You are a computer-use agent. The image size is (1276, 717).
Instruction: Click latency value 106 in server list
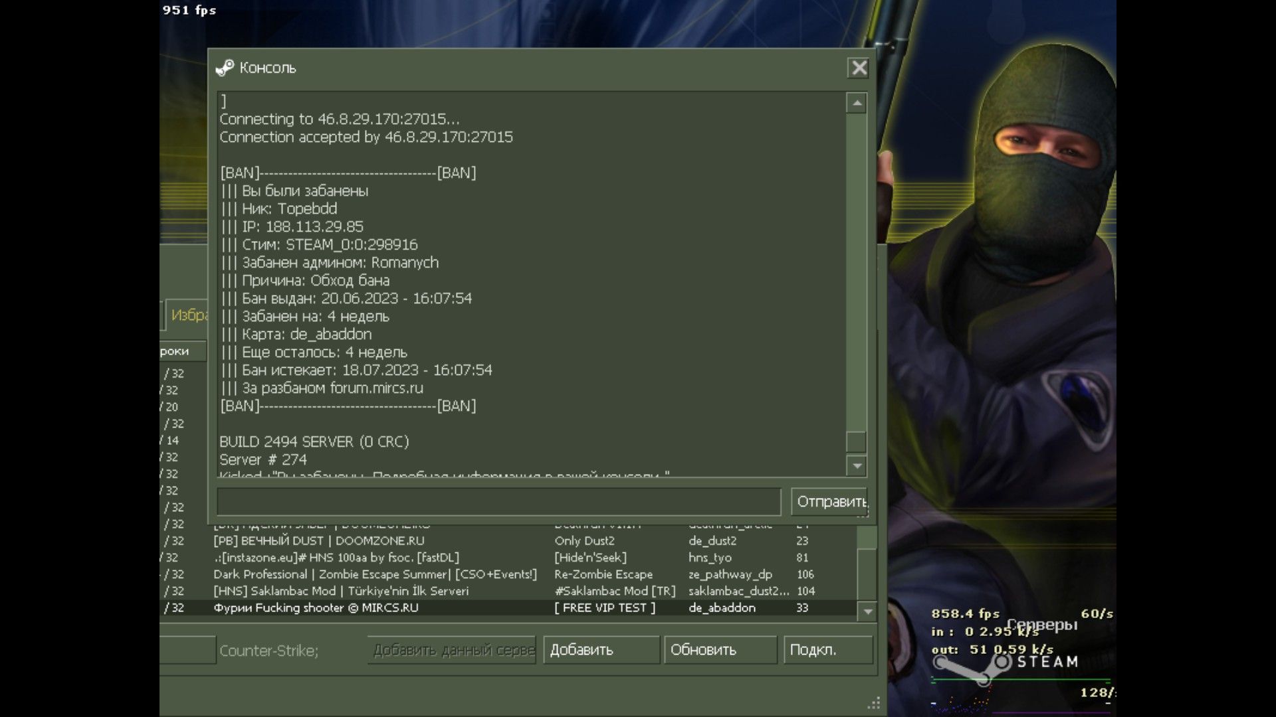[x=805, y=574]
